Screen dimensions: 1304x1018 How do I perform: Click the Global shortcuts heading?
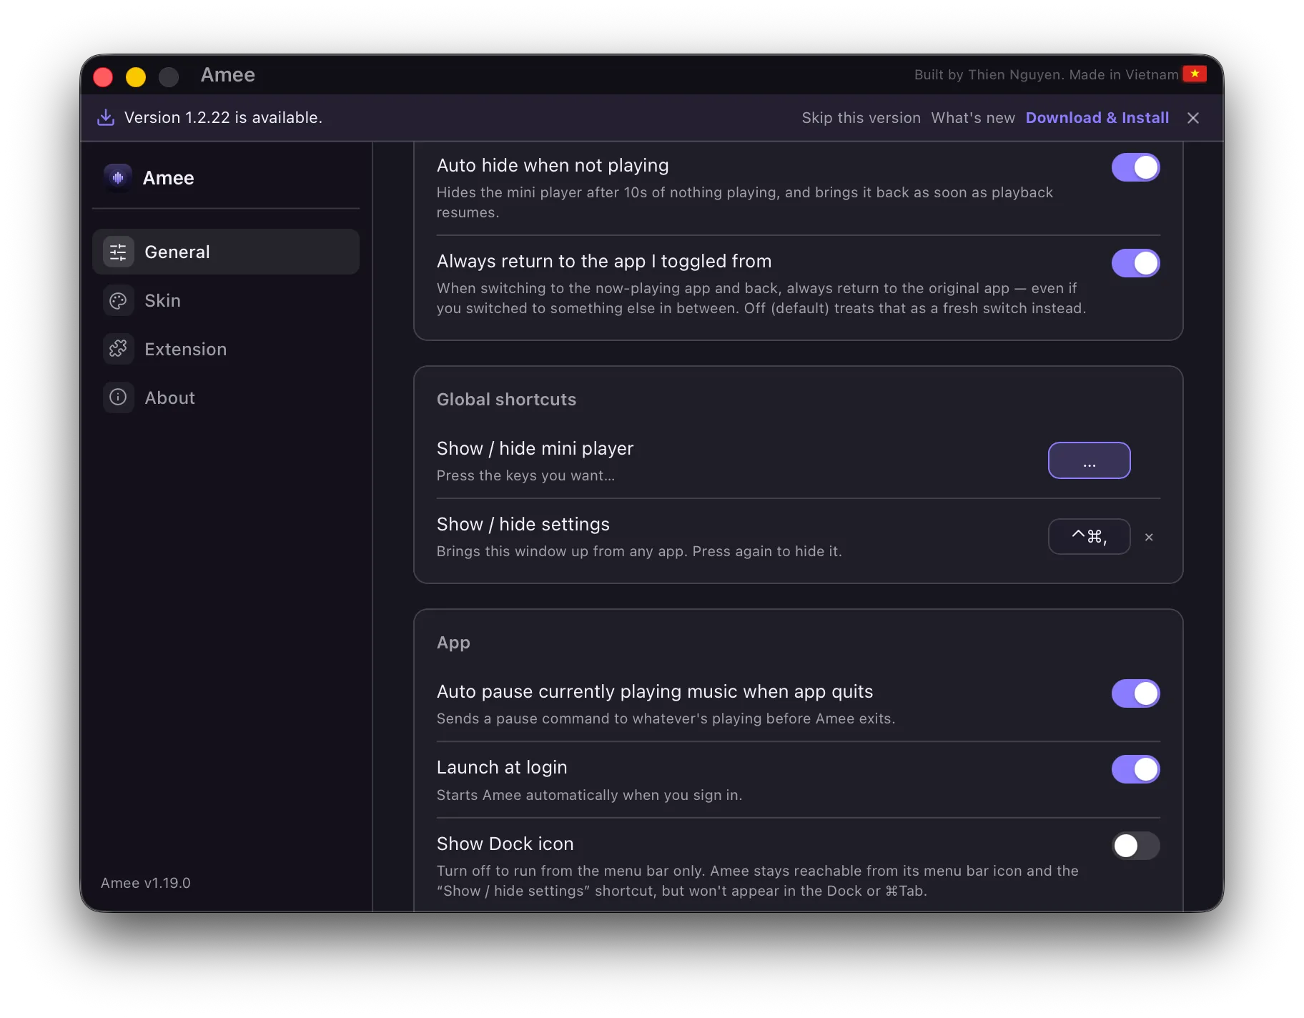point(506,400)
